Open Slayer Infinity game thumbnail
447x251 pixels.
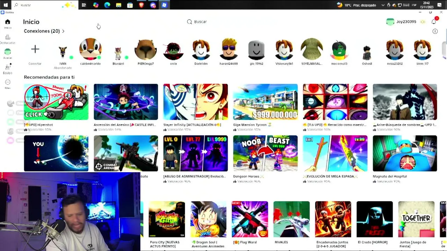196,102
